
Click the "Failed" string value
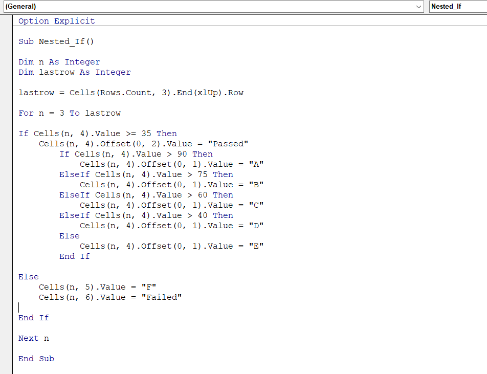162,297
